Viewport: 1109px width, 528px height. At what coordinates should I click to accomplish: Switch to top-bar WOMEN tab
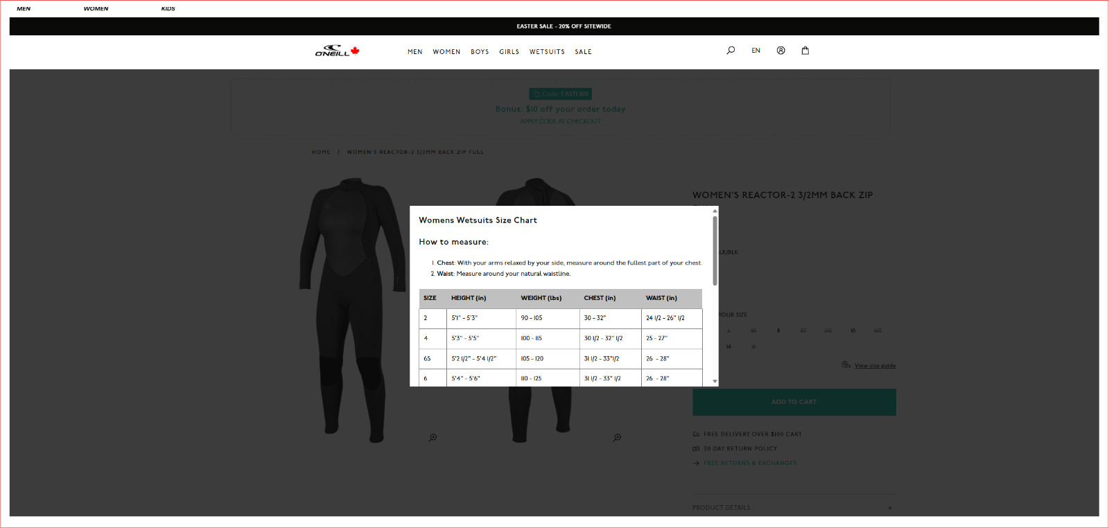pyautogui.click(x=96, y=9)
